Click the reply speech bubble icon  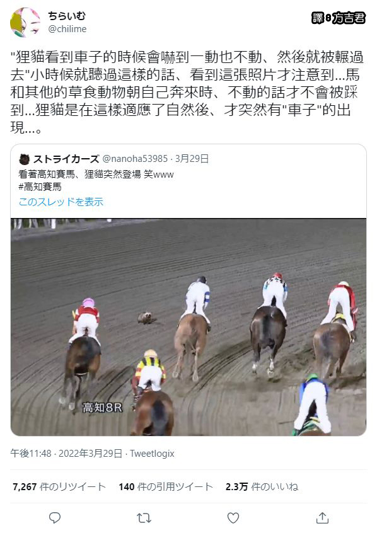(55, 518)
